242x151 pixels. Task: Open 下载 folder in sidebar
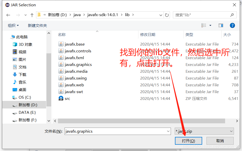pyautogui.click(x=19, y=74)
